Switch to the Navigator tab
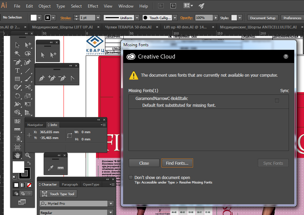The image size is (304, 215). click(35, 125)
